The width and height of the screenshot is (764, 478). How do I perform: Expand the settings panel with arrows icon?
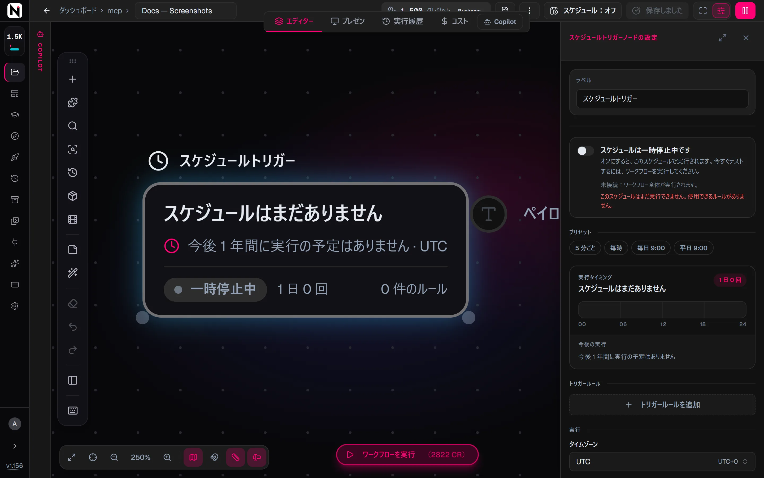[x=722, y=38]
